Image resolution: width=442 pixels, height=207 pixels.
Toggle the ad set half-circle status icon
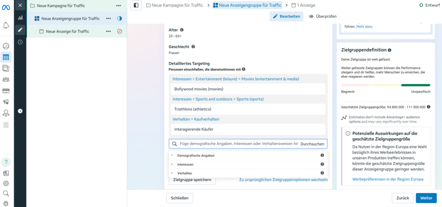click(120, 19)
